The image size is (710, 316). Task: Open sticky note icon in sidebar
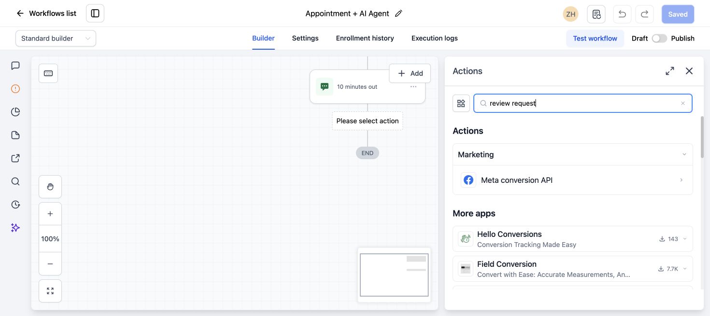[x=15, y=135]
